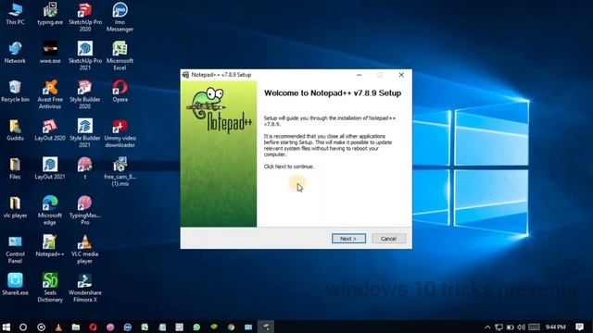Show hidden system tray icons
The width and height of the screenshot is (593, 333).
[487, 327]
